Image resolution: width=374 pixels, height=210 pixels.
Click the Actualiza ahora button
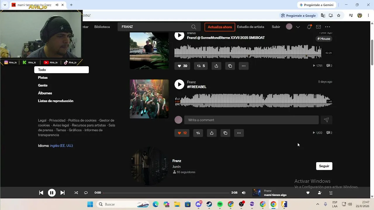(220, 27)
